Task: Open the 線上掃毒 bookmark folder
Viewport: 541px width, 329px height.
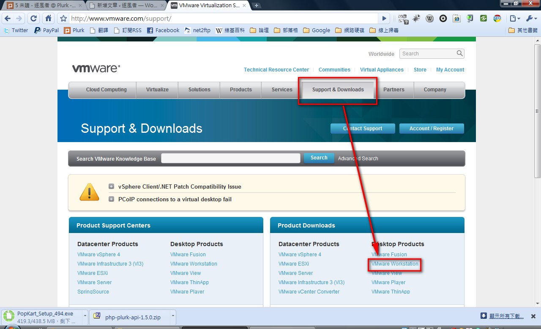Action: point(384,30)
